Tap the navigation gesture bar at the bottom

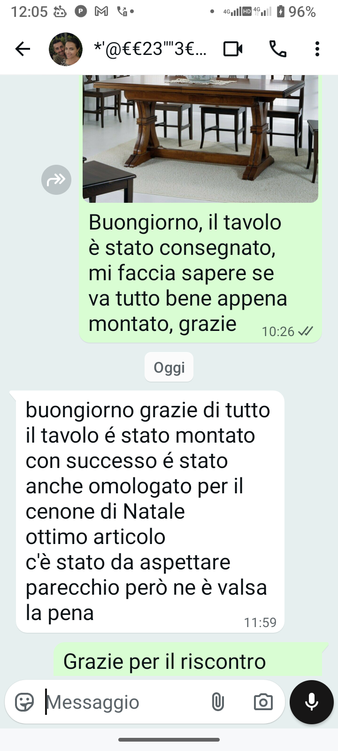pos(169,740)
